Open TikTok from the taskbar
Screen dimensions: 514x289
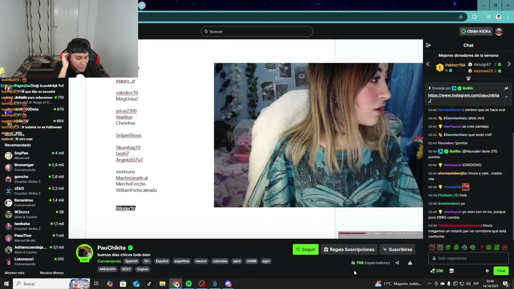[149, 284]
